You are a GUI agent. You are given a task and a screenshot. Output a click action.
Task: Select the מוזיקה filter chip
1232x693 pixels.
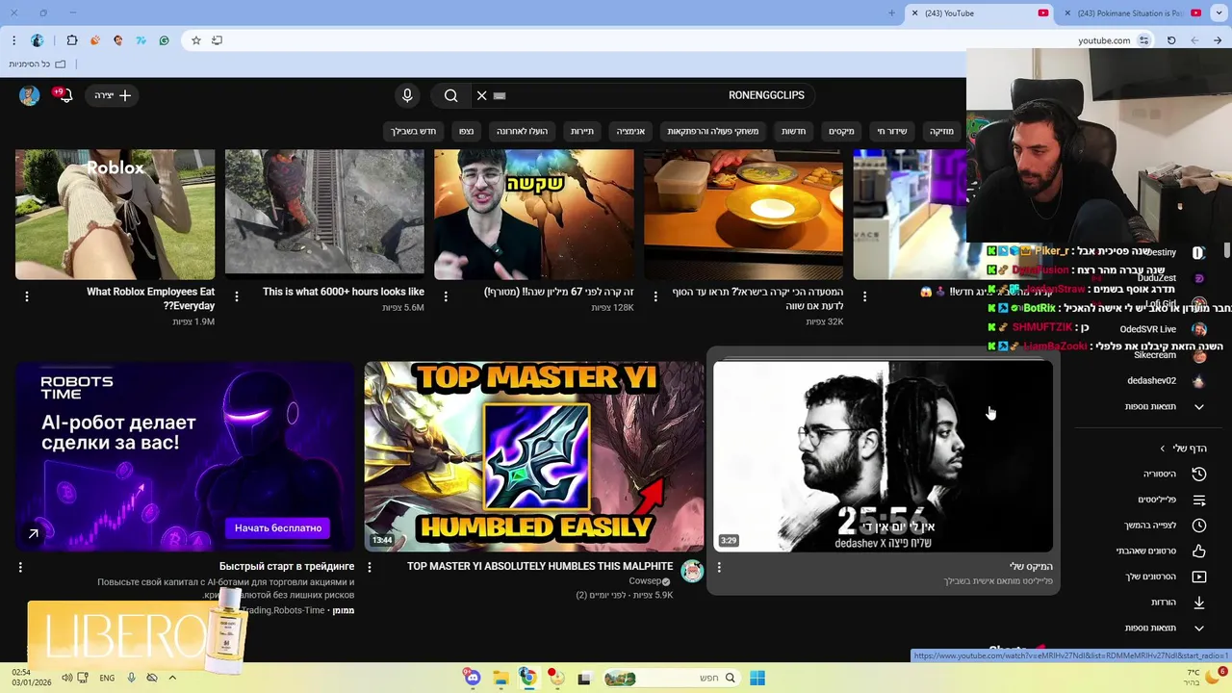[941, 131]
